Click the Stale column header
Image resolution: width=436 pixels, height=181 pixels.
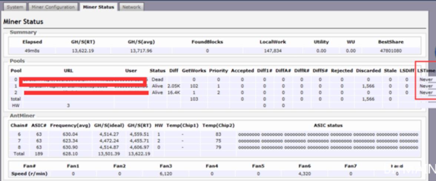tap(390, 70)
